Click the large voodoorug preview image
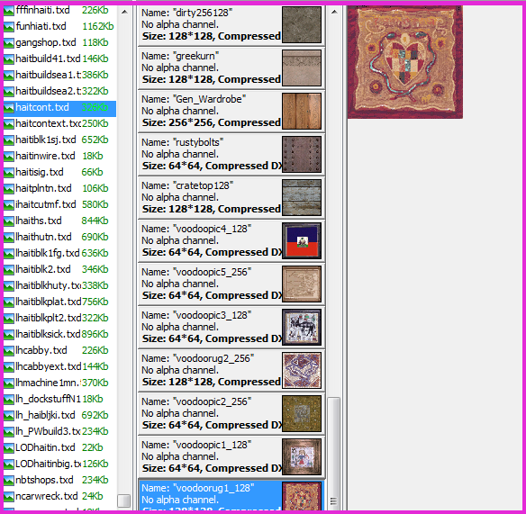The image size is (526, 514). [405, 62]
